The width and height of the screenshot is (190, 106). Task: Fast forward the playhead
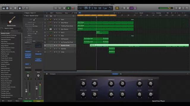pos(60,8)
